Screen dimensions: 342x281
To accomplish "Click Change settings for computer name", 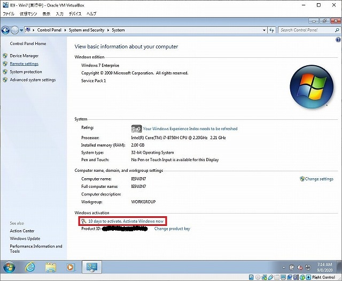I will point(319,179).
